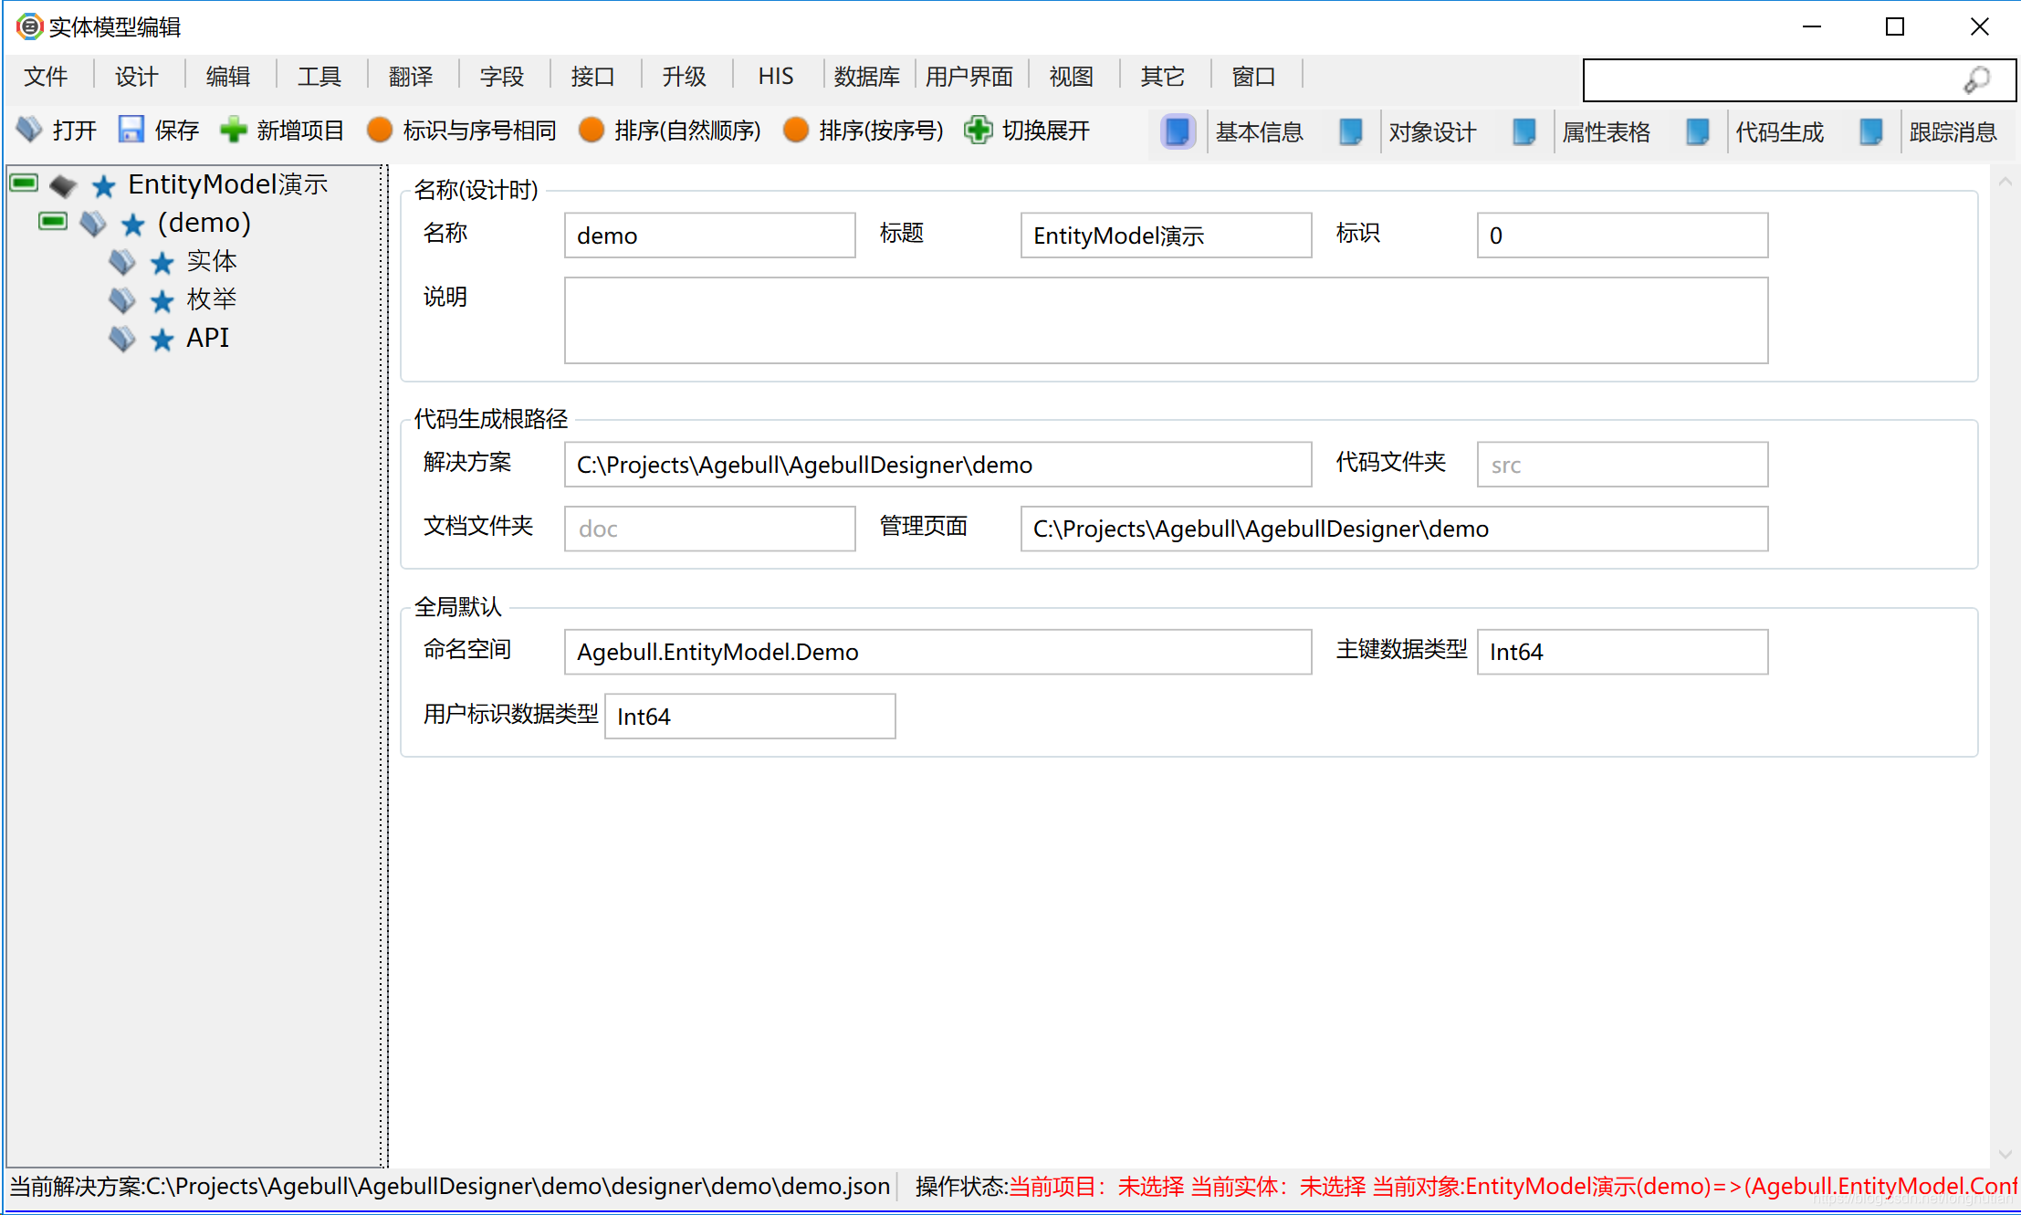Image resolution: width=2021 pixels, height=1215 pixels.
Task: Click orange circle for 排序(按序号)
Action: pyautogui.click(x=796, y=130)
